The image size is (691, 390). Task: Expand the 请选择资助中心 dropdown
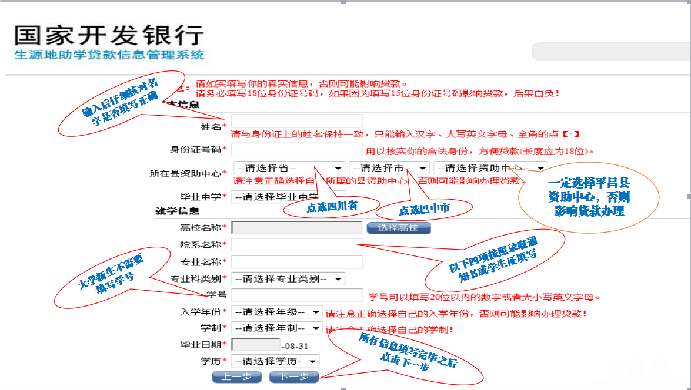(490, 168)
